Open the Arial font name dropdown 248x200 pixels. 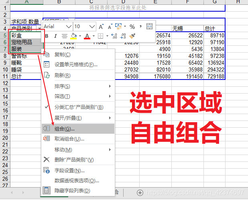69,27
